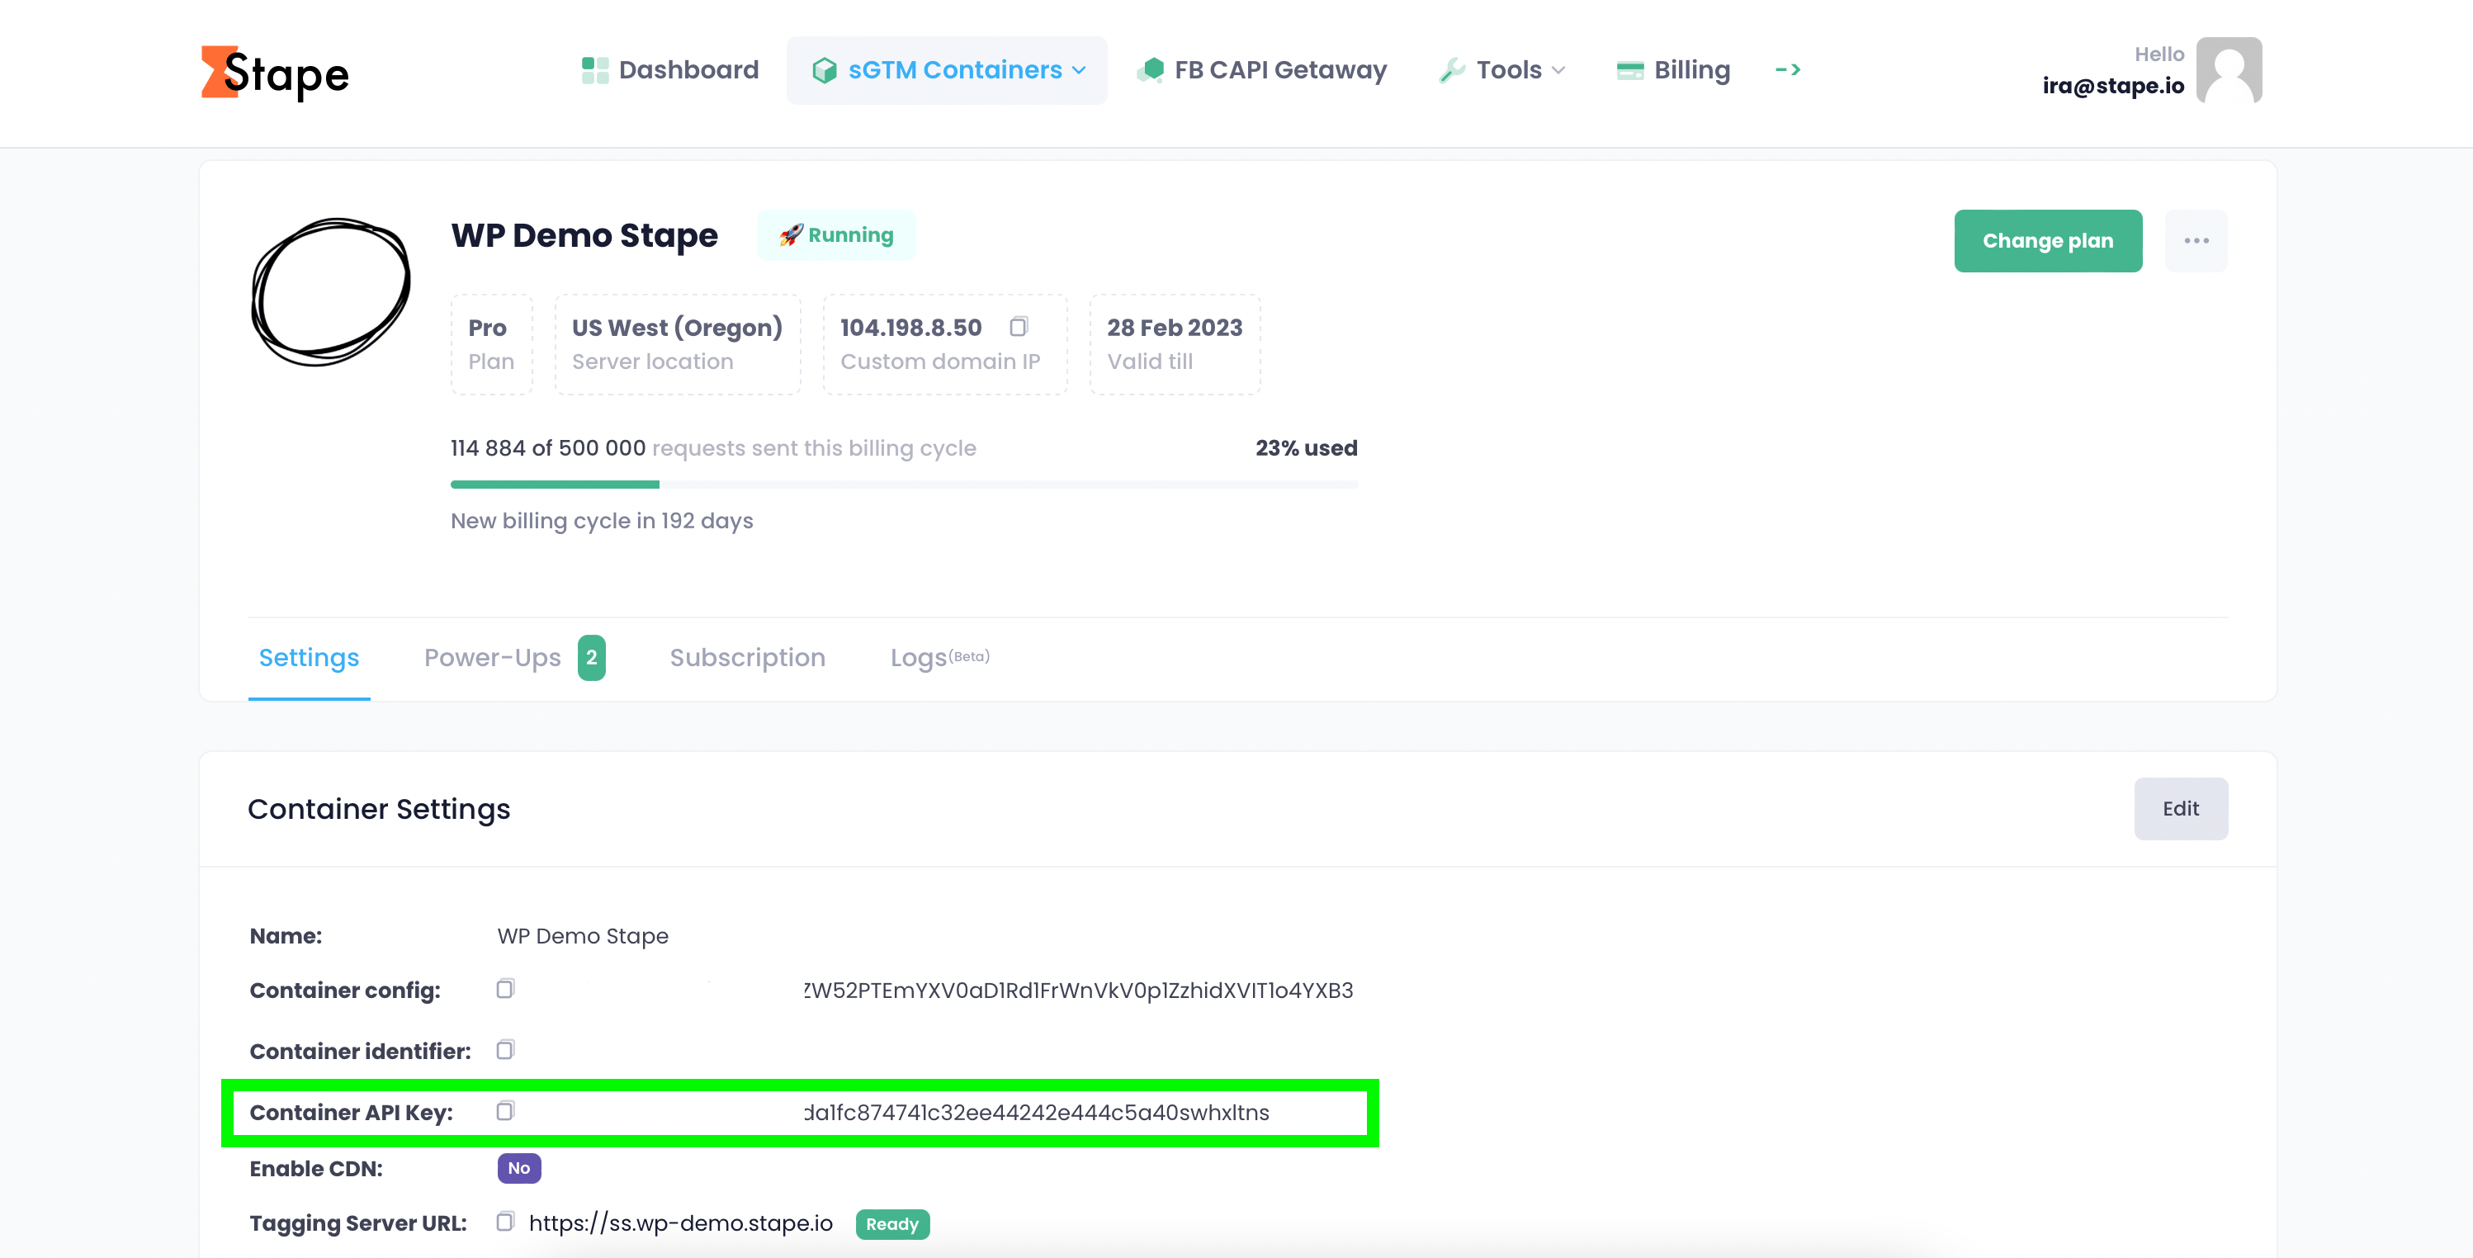Click the WP Demo Stape container title

click(x=584, y=235)
